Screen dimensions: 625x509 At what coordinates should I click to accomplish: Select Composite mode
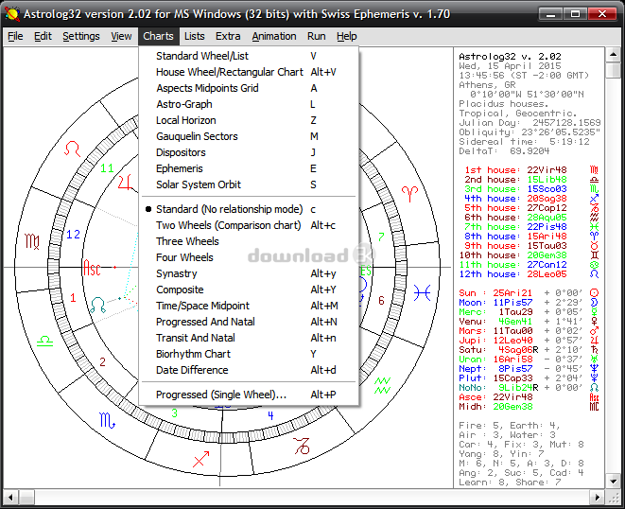(249, 290)
